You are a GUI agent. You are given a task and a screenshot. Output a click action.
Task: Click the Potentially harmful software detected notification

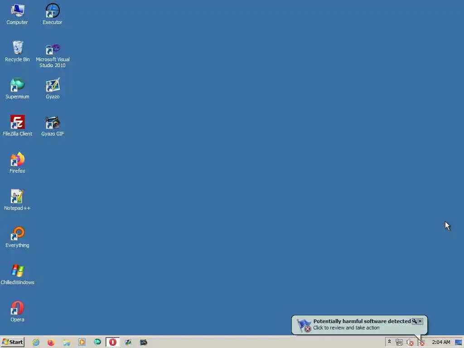pyautogui.click(x=359, y=324)
